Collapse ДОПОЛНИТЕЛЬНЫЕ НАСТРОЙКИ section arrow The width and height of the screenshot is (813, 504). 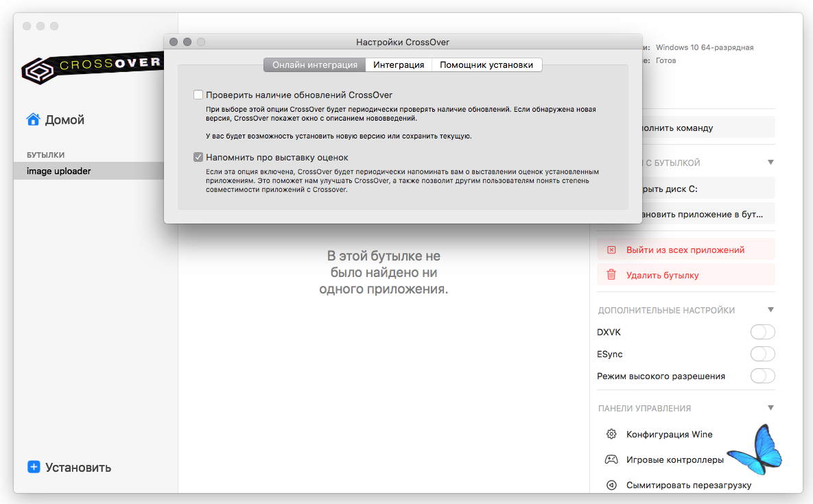tap(770, 310)
